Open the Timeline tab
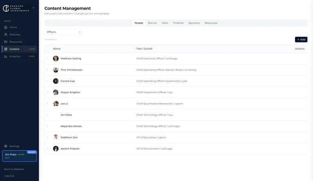The image size is (313, 181). point(178,23)
